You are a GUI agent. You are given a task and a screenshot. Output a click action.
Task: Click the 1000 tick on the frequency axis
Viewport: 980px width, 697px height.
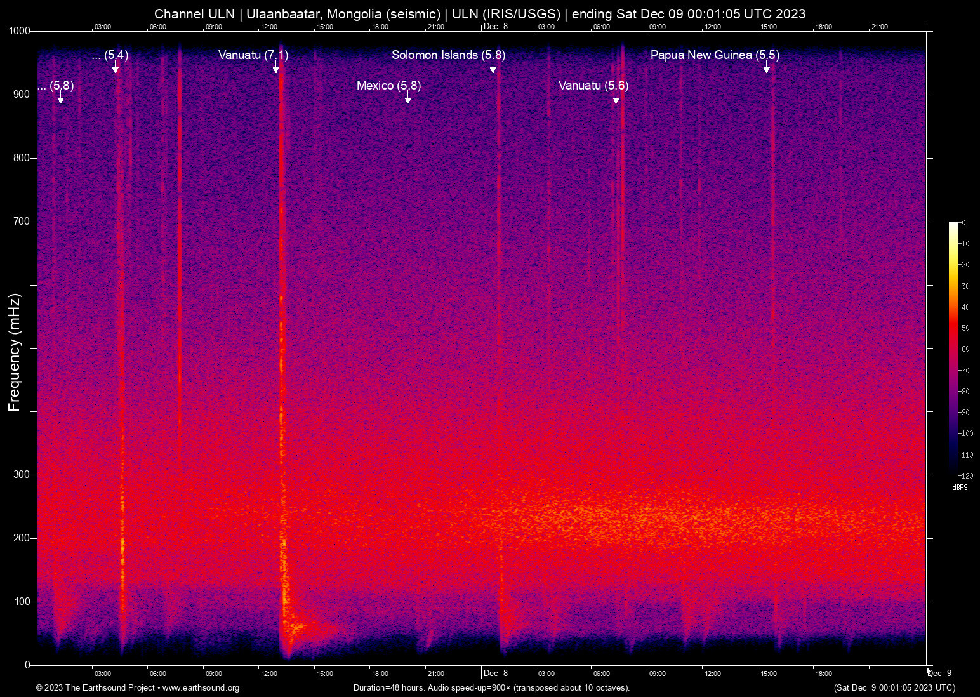click(x=19, y=31)
